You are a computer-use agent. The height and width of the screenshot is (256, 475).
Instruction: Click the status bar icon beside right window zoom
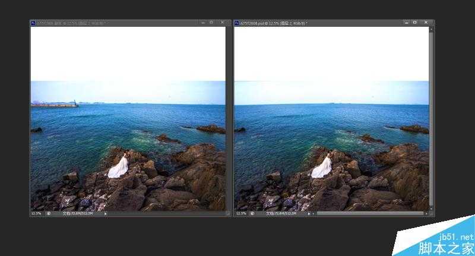point(251,213)
